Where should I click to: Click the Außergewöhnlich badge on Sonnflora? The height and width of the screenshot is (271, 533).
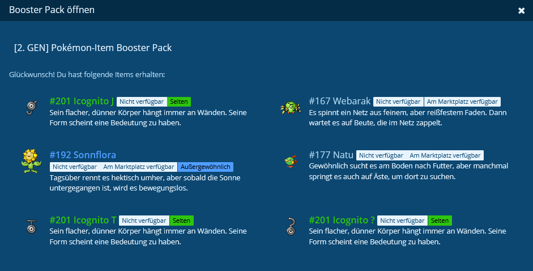pyautogui.click(x=206, y=167)
